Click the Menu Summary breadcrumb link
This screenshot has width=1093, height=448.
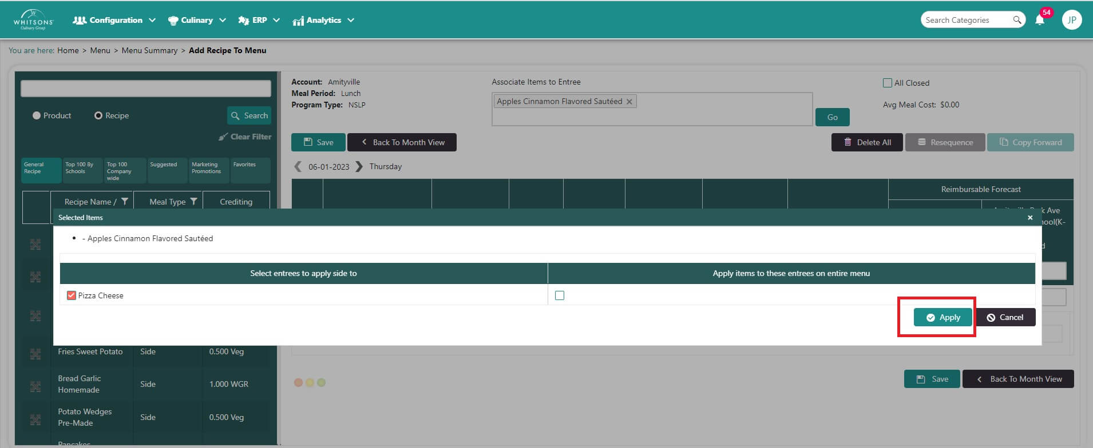pos(149,50)
